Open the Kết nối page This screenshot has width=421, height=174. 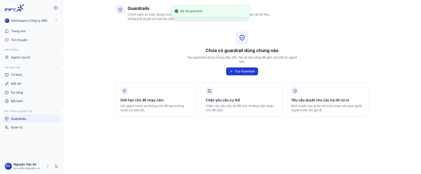tap(31, 84)
